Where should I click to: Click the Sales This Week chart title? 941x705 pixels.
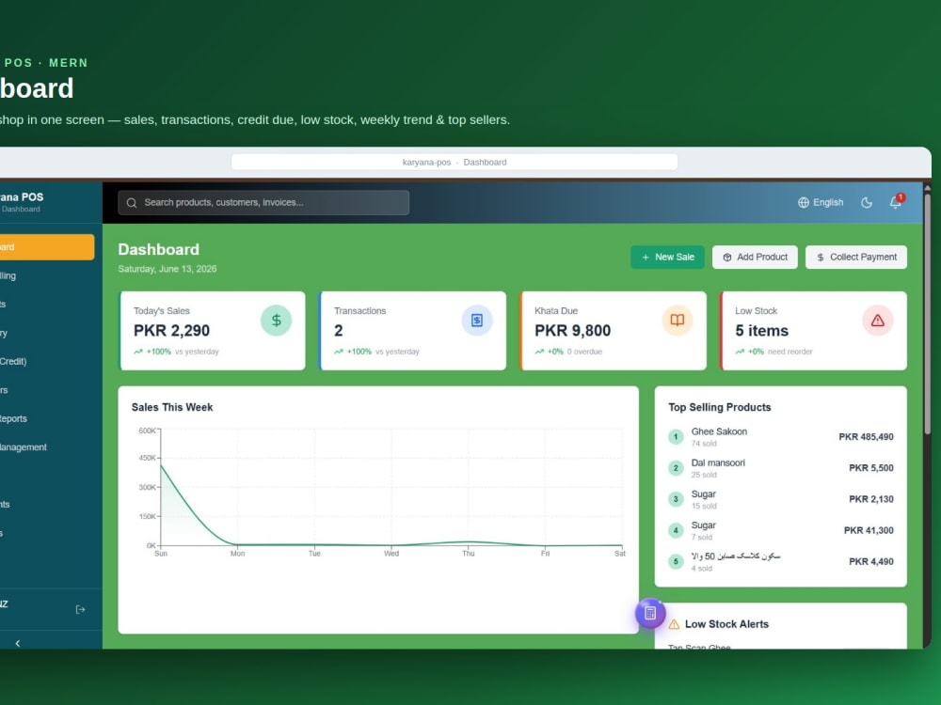tap(172, 407)
